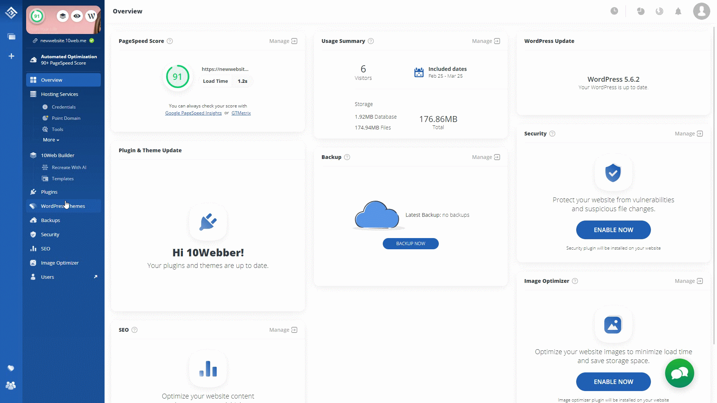Image resolution: width=717 pixels, height=403 pixels.
Task: Click the calendar Included dates icon
Action: point(419,72)
